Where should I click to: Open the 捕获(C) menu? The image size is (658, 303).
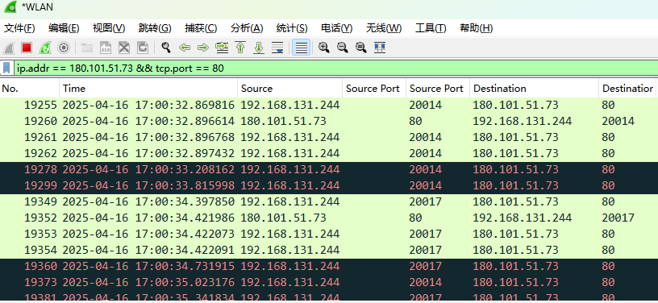click(201, 28)
